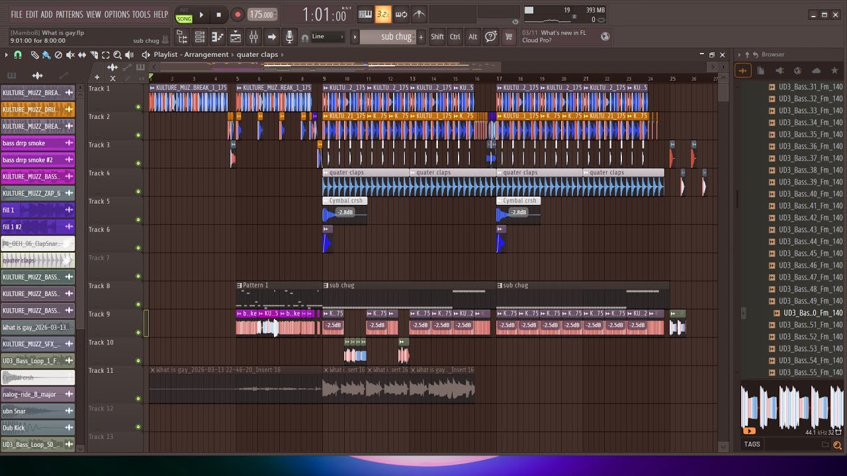This screenshot has height=476, width=847.
Task: Open the Piano roll view icon
Action: (x=217, y=37)
